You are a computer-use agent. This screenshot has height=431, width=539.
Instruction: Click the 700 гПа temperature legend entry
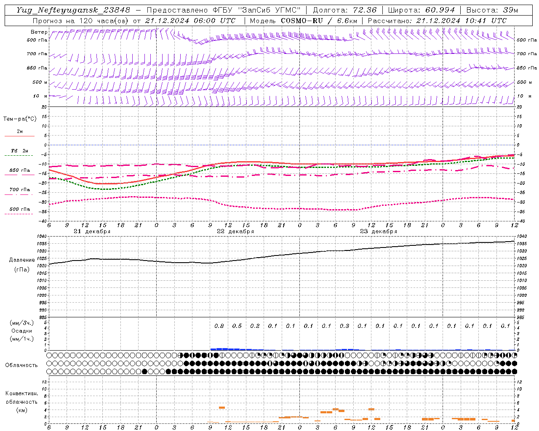click(x=19, y=190)
